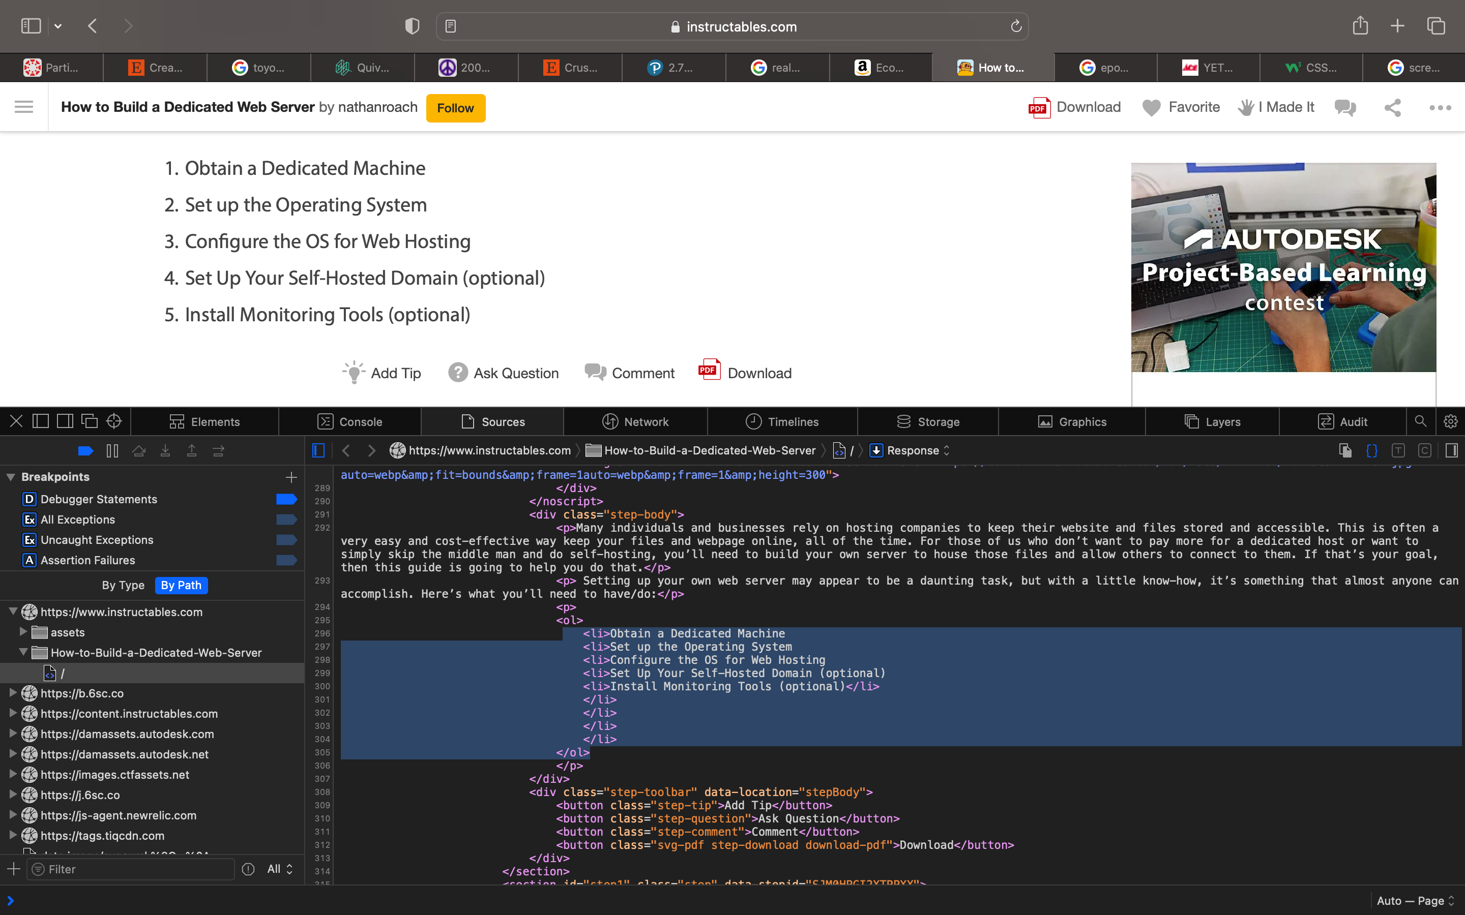Click the pause script execution icon
Viewport: 1465px width, 915px height.
pyautogui.click(x=112, y=451)
